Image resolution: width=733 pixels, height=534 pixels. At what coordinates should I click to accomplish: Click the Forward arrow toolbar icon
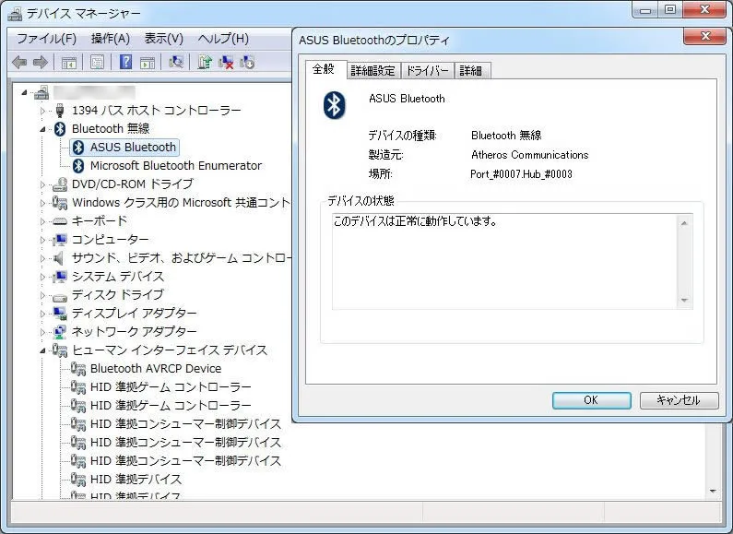pos(41,62)
